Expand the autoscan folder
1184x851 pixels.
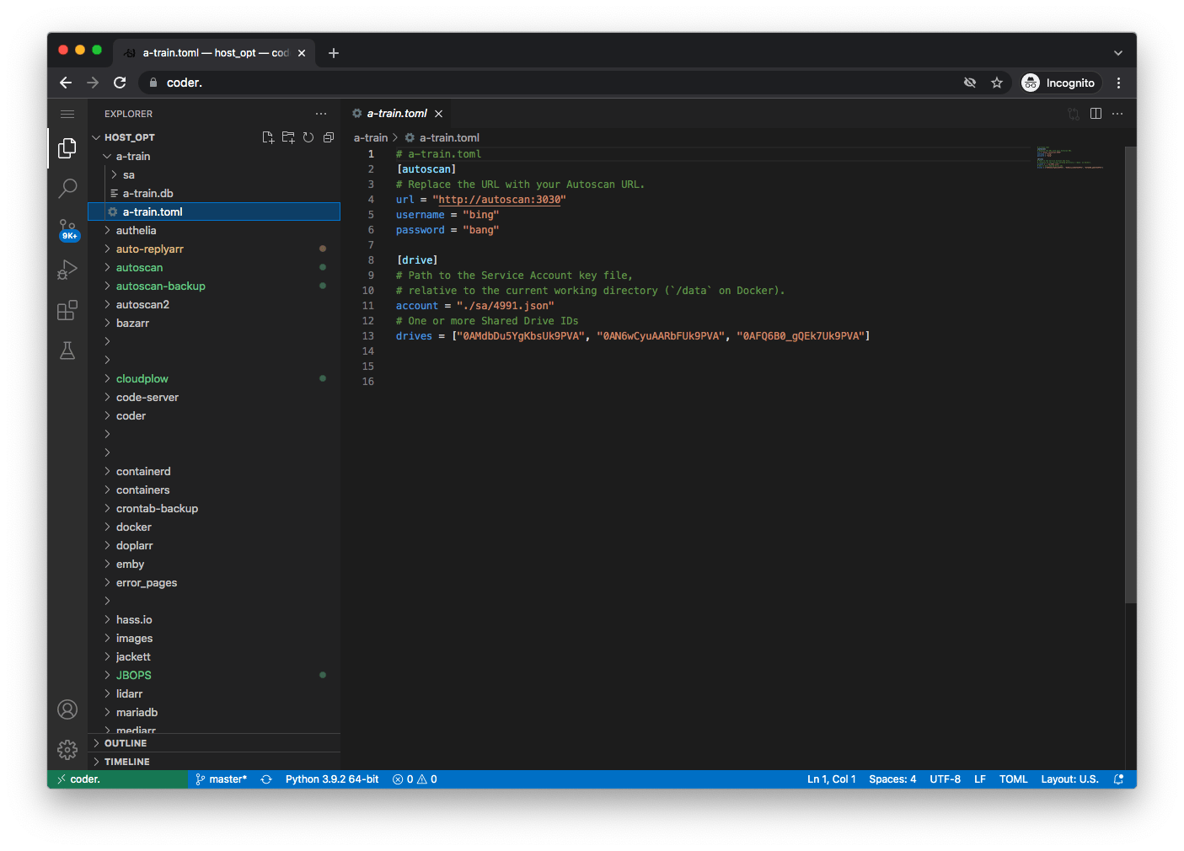[139, 267]
